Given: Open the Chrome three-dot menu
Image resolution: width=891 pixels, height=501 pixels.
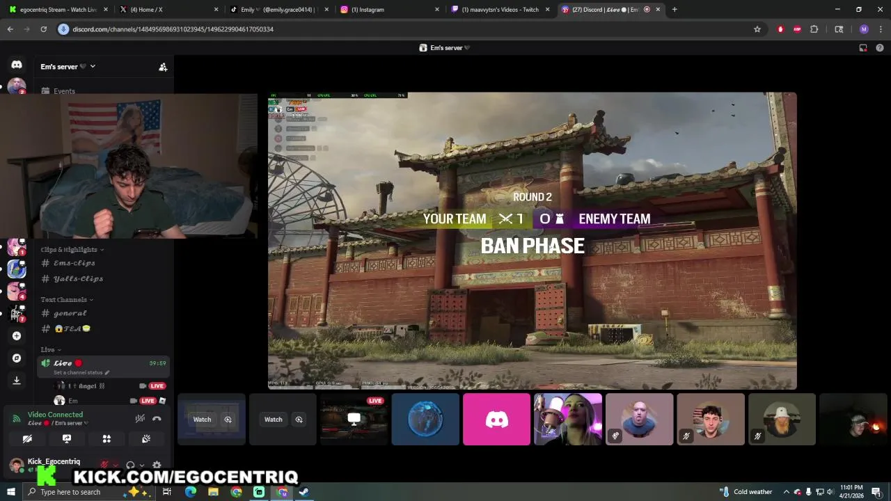Looking at the screenshot, I should (881, 29).
